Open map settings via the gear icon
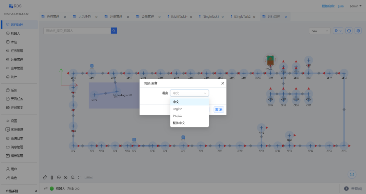Screen dimensions: 366x194 (358, 31)
